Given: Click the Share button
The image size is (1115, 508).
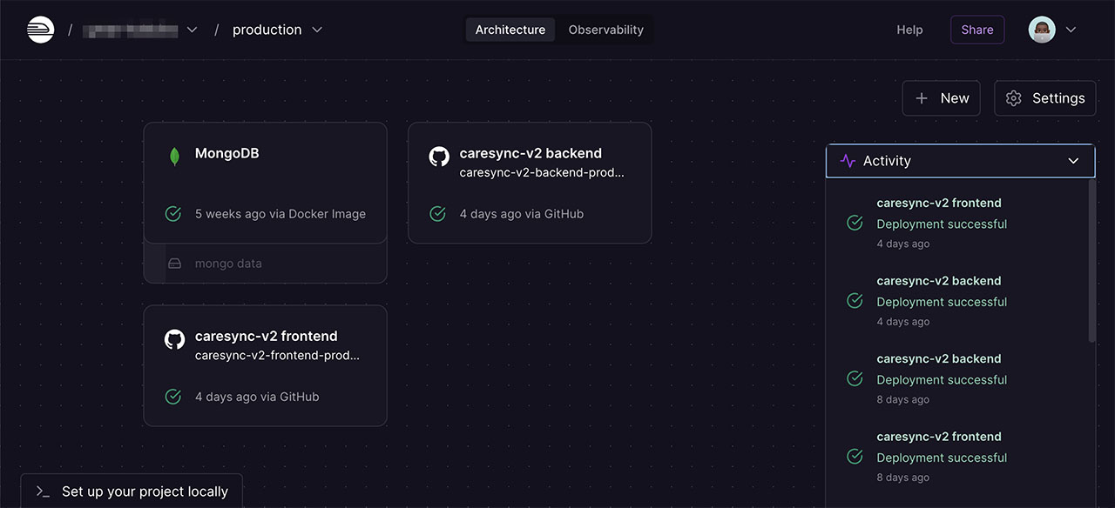Looking at the screenshot, I should (976, 30).
